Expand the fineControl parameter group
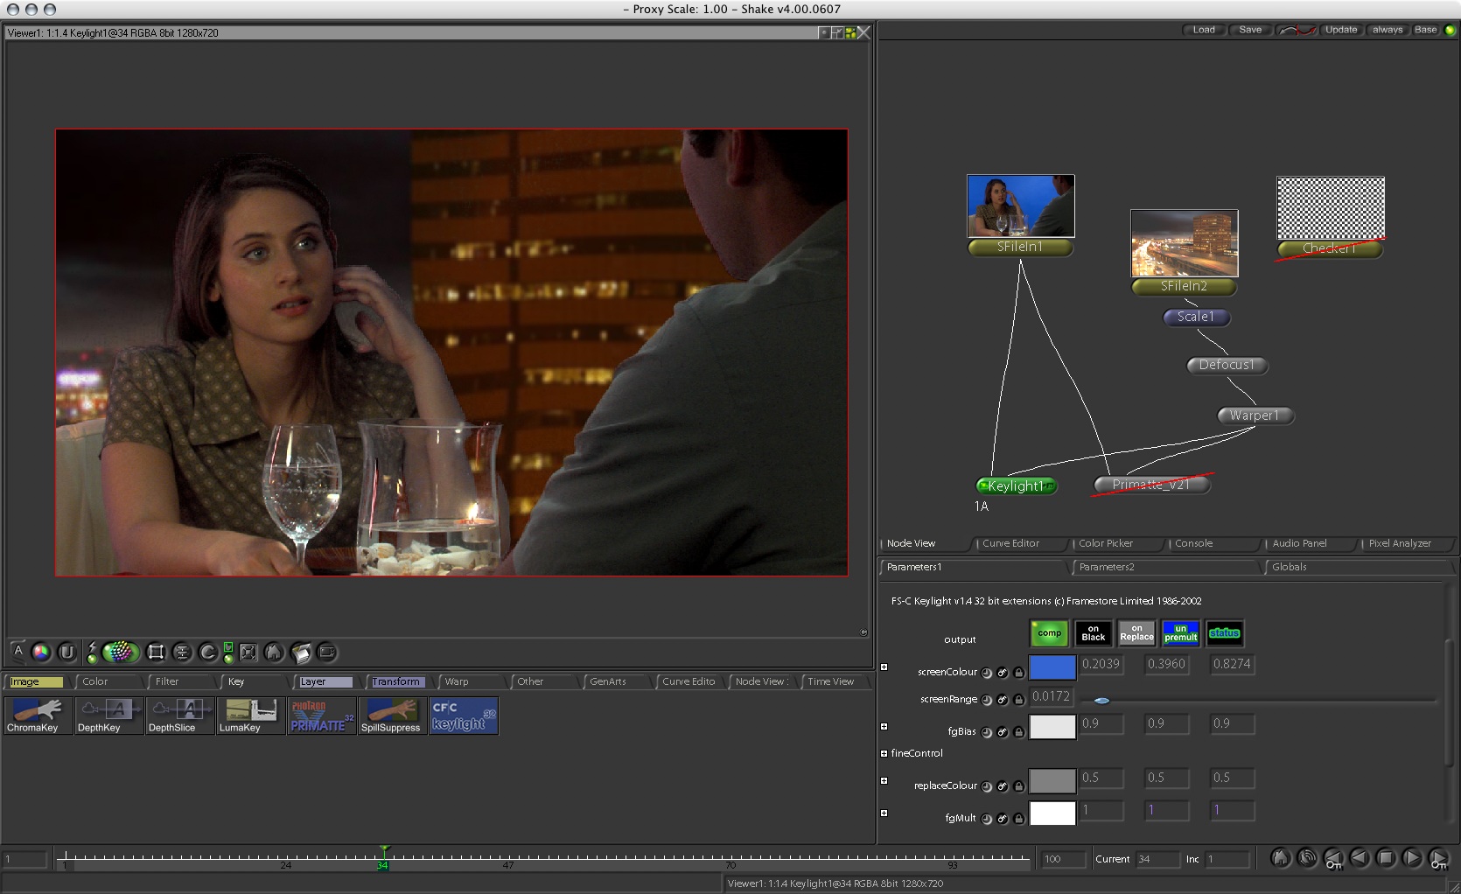1461x894 pixels. coord(884,753)
